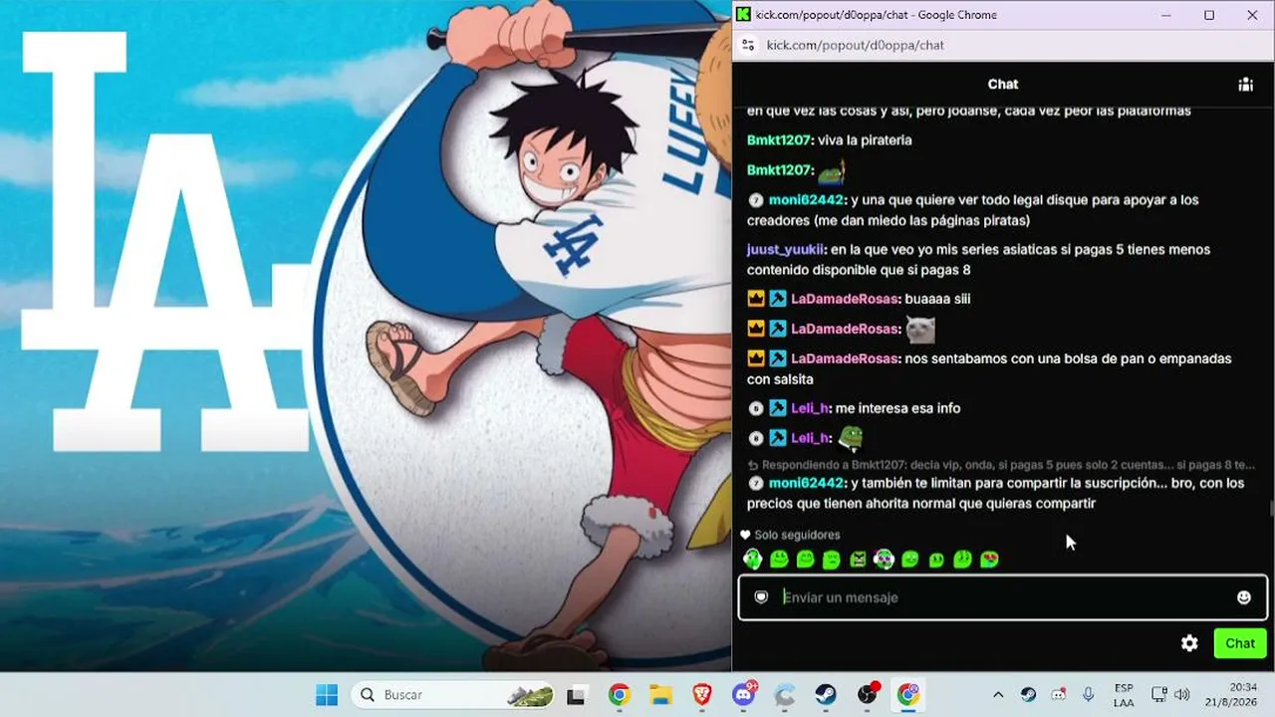The height and width of the screenshot is (717, 1275).
Task: Click the ESP LAA language indicator
Action: coord(1124,695)
